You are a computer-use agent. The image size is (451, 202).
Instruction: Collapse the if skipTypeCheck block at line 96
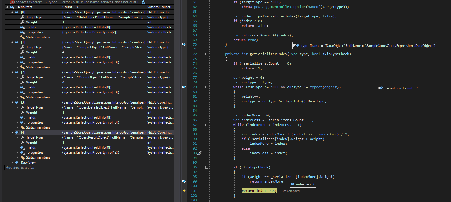point(206,167)
